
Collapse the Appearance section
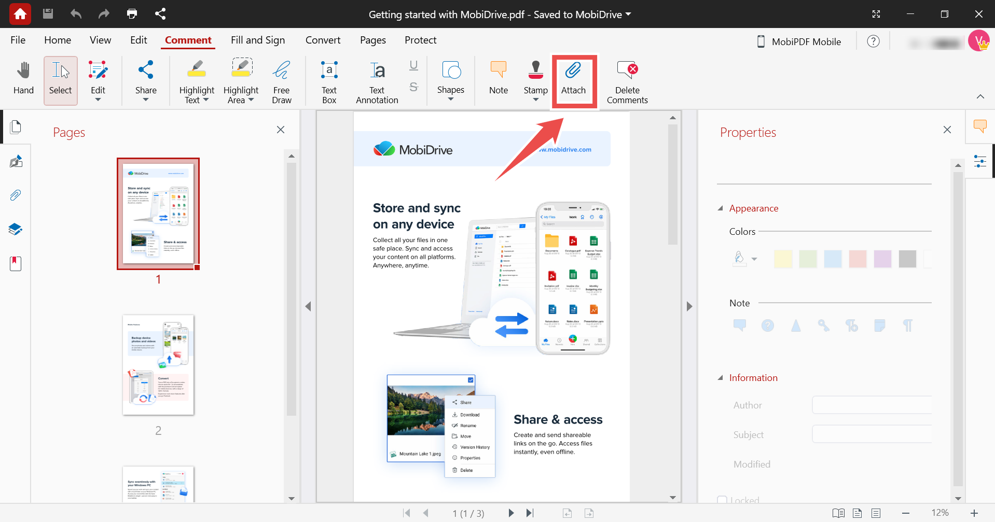click(x=721, y=208)
